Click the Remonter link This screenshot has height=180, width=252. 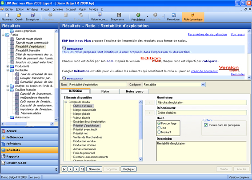[238, 74]
